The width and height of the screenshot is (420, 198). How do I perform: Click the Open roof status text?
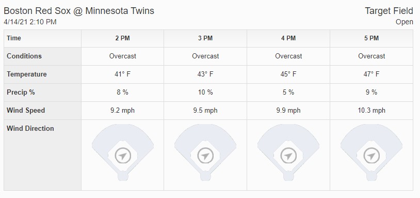pyautogui.click(x=405, y=22)
